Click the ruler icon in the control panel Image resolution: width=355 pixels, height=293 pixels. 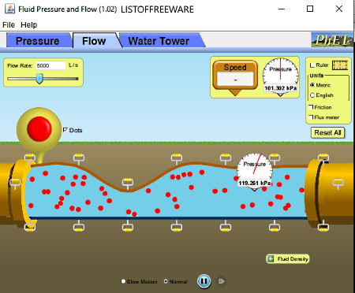[x=340, y=65]
